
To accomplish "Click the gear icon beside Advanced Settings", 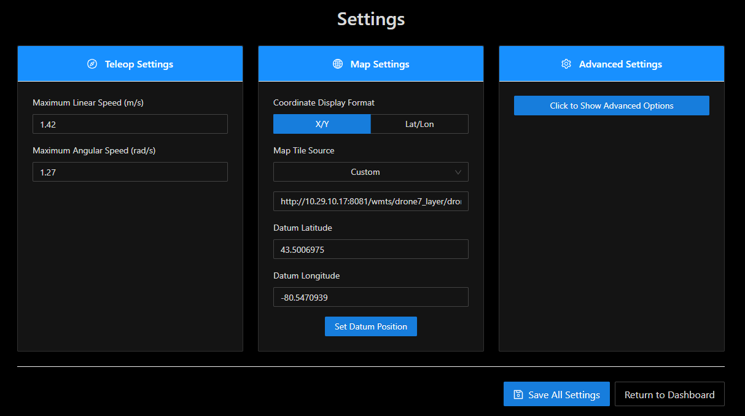I will (x=566, y=64).
